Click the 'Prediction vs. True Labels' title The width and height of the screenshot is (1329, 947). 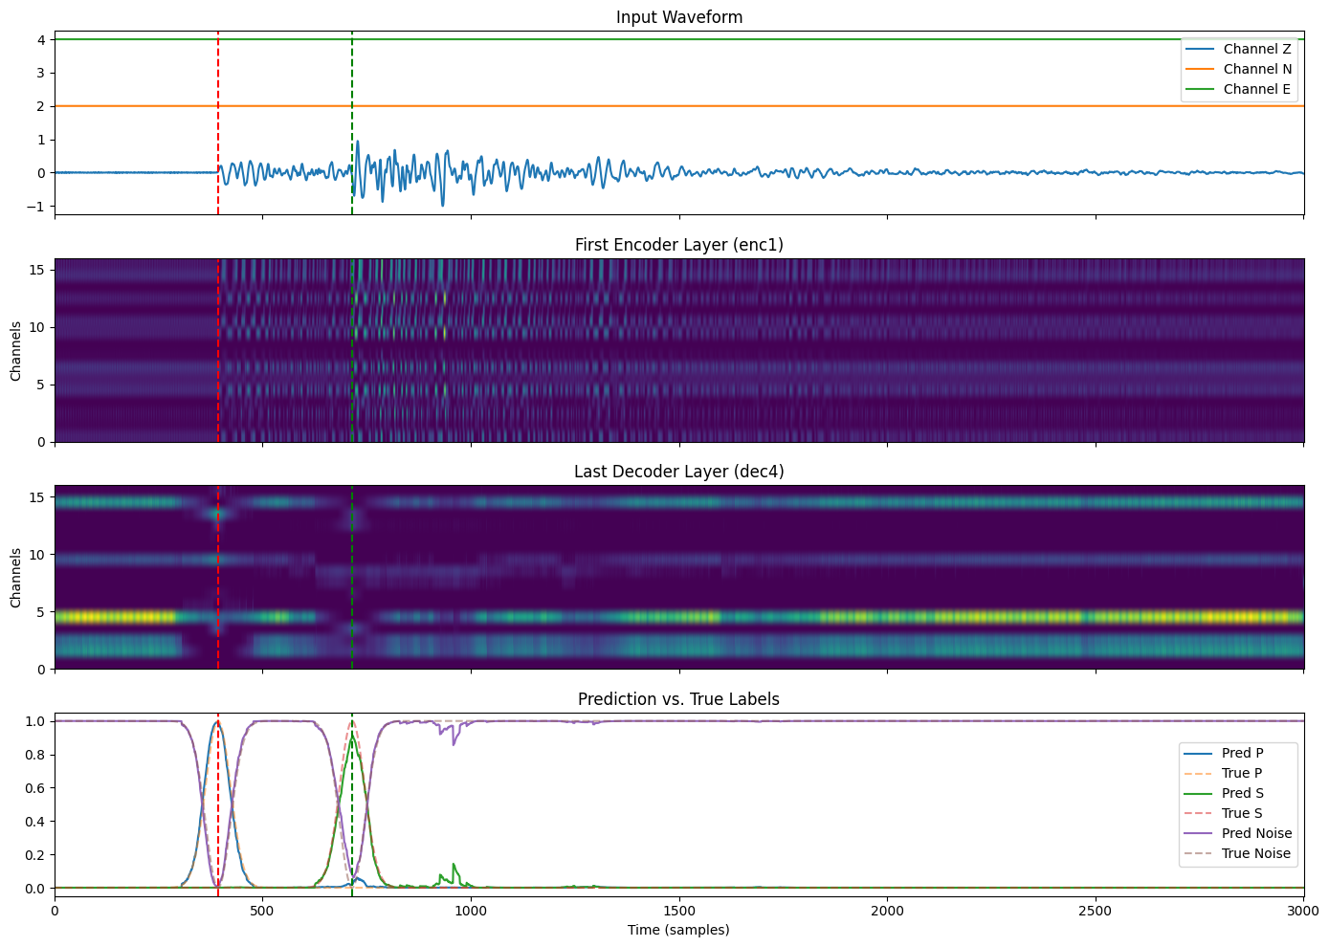679,699
